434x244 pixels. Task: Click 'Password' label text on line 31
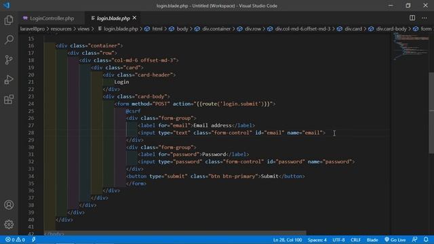tap(214, 155)
